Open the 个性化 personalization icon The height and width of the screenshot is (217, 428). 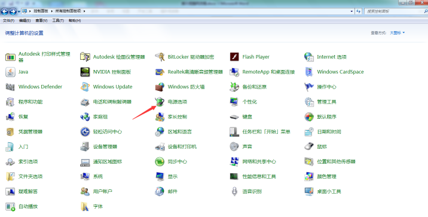(234, 102)
